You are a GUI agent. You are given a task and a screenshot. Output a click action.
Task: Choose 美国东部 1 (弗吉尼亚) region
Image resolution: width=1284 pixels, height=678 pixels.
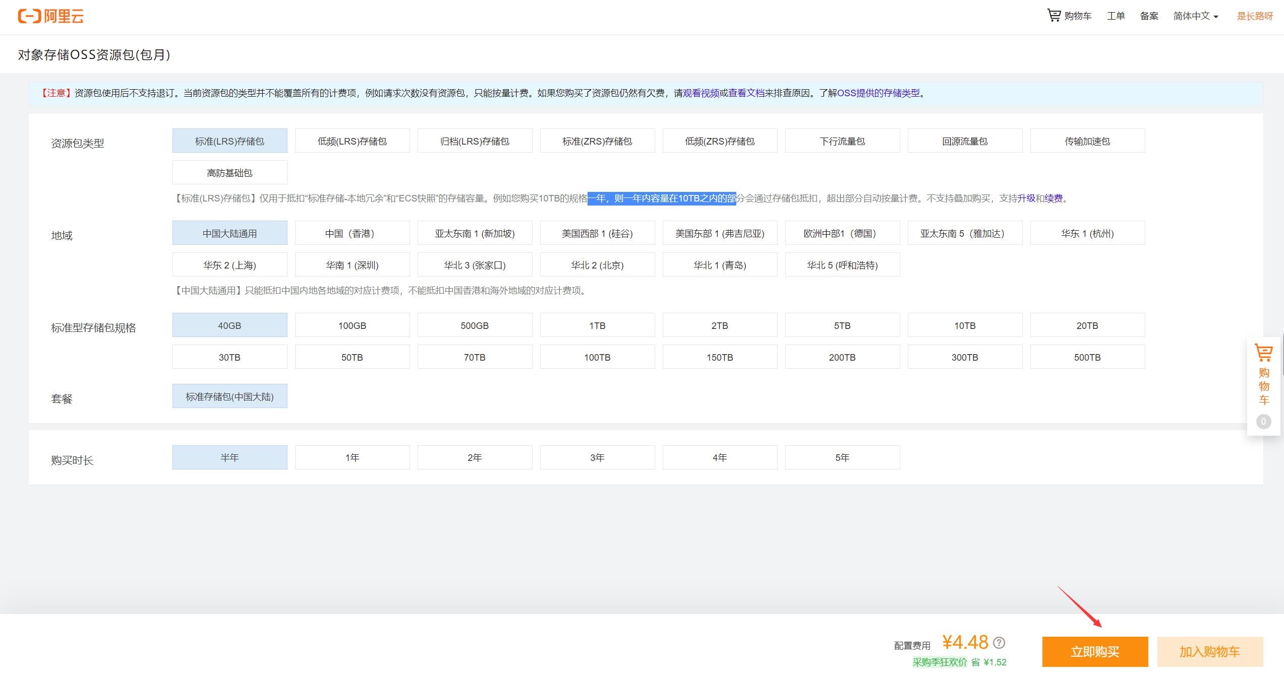coord(720,233)
